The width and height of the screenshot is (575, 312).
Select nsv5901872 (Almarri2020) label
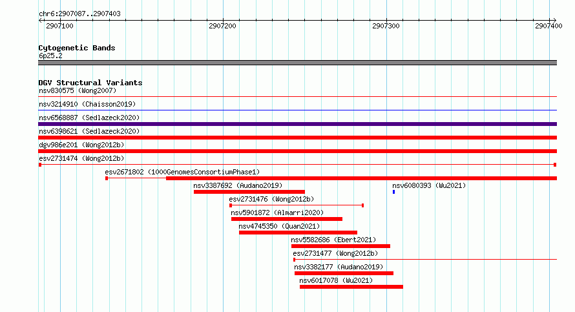click(x=277, y=213)
